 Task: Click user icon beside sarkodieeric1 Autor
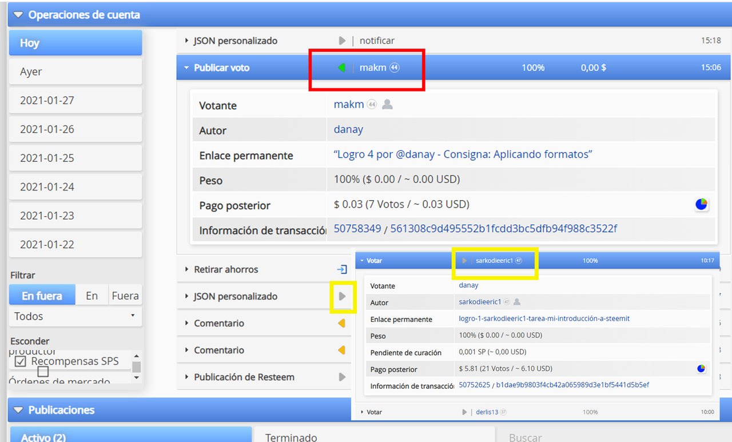tap(517, 302)
